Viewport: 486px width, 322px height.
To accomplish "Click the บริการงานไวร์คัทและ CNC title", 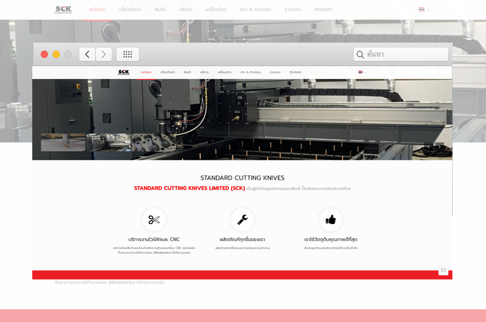I will (x=154, y=239).
